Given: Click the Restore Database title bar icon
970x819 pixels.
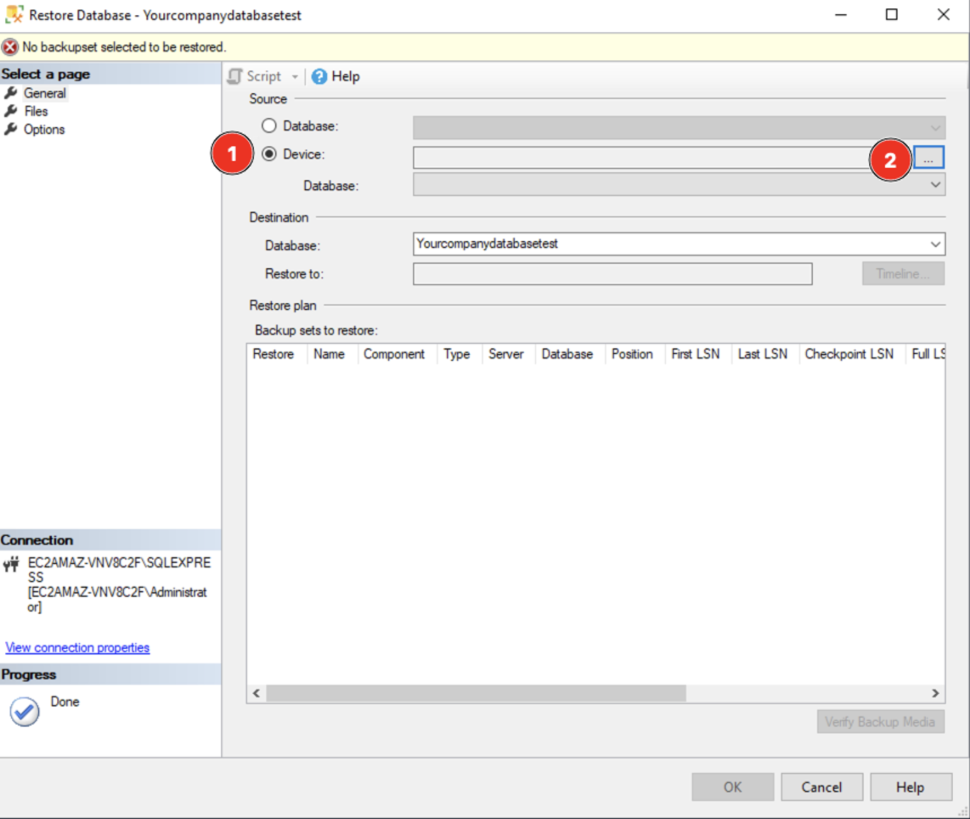Looking at the screenshot, I should (x=14, y=14).
